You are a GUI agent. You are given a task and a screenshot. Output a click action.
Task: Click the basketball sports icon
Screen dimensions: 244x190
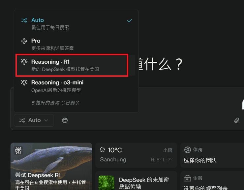pyautogui.click(x=187, y=150)
